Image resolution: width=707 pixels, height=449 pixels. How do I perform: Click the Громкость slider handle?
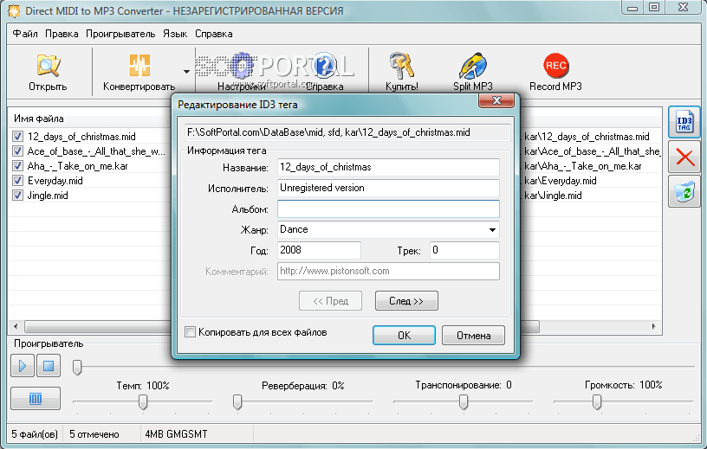tap(597, 401)
